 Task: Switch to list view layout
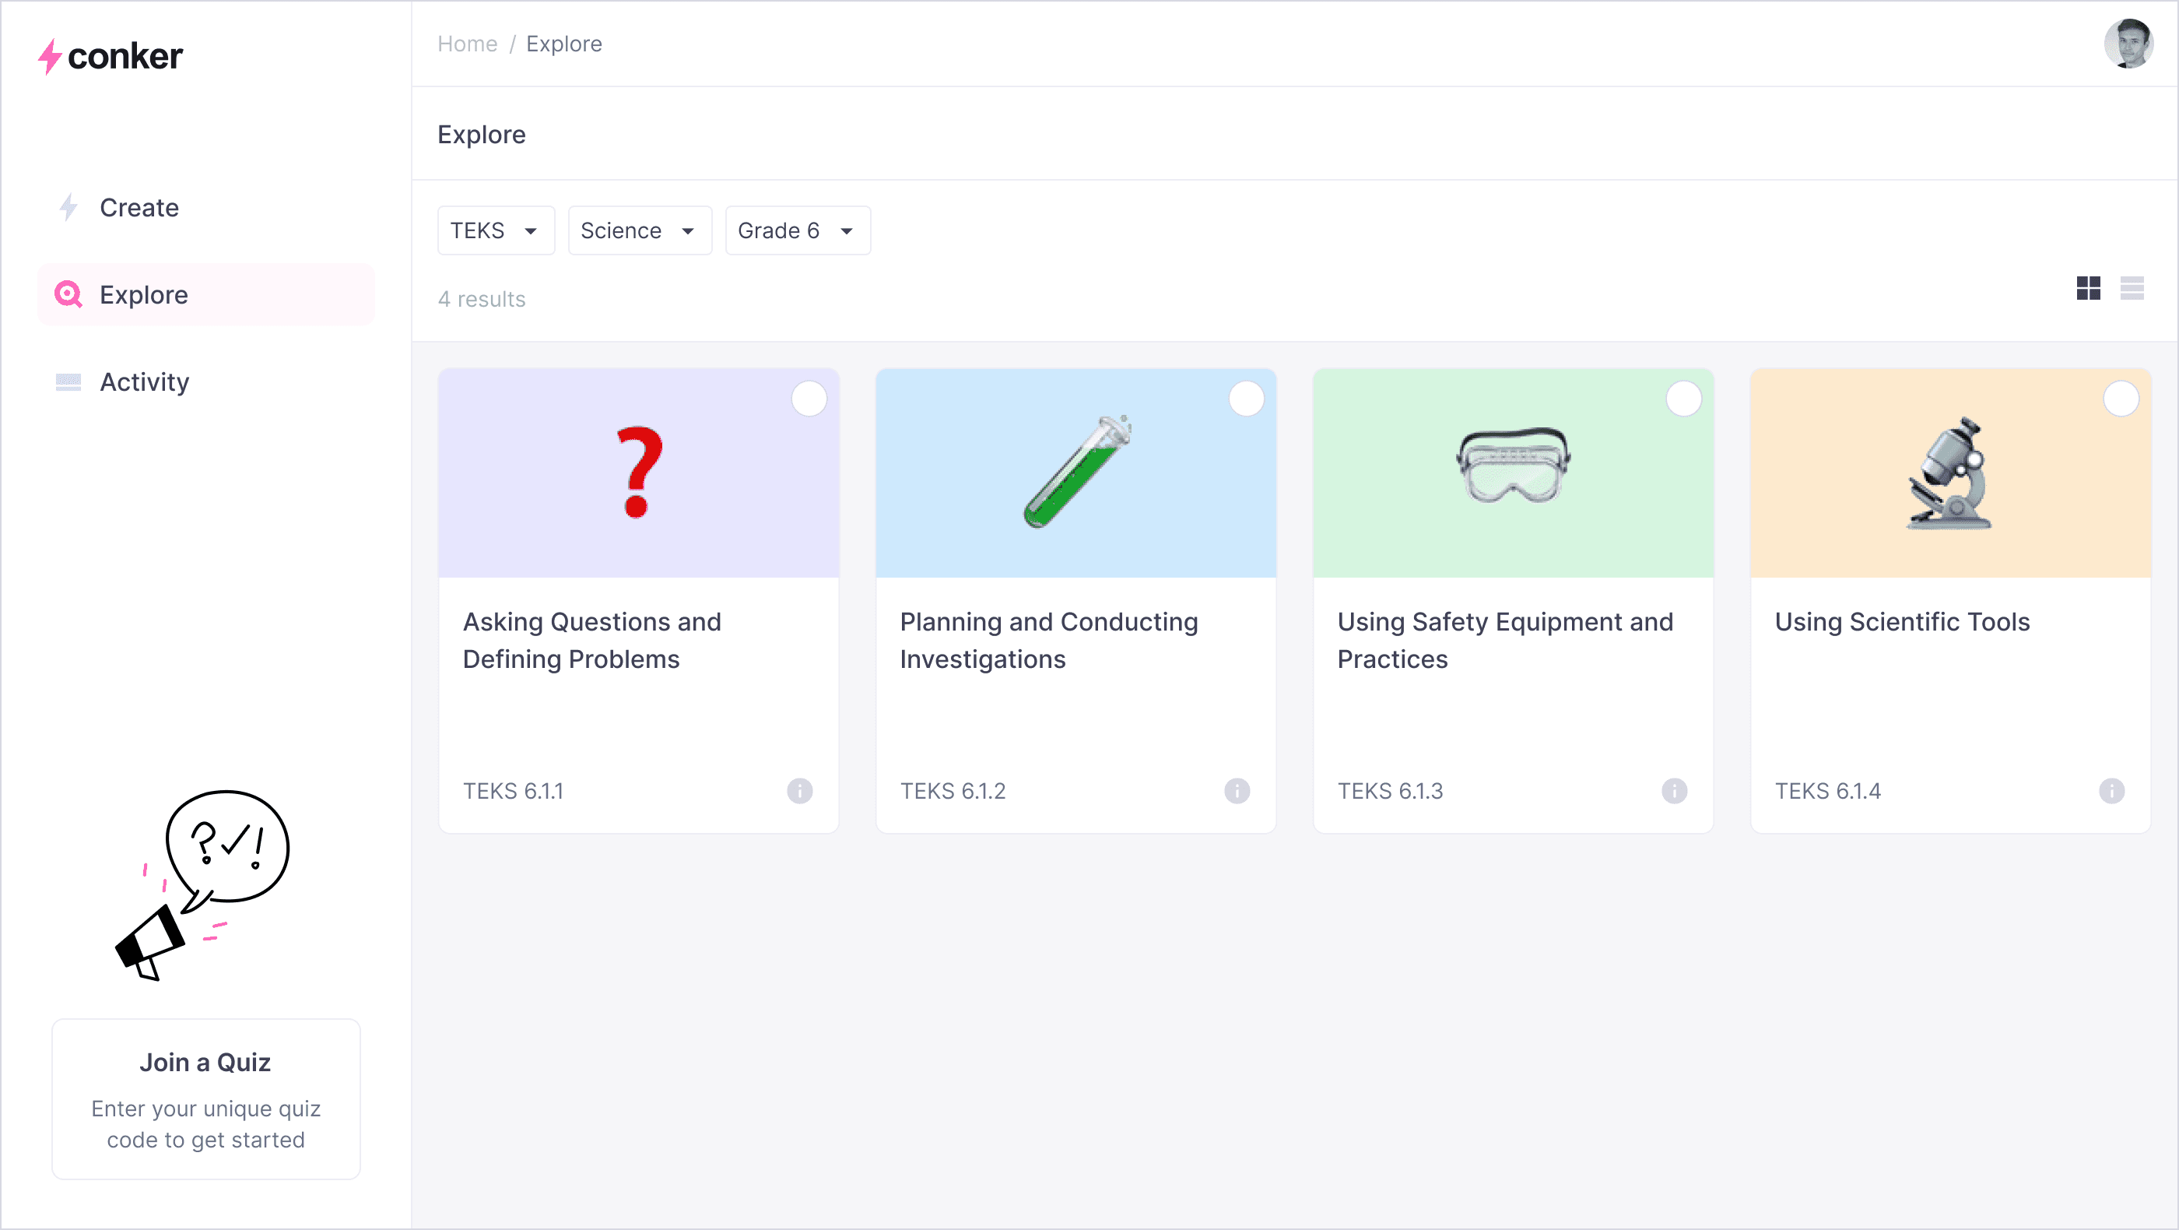coord(2132,289)
